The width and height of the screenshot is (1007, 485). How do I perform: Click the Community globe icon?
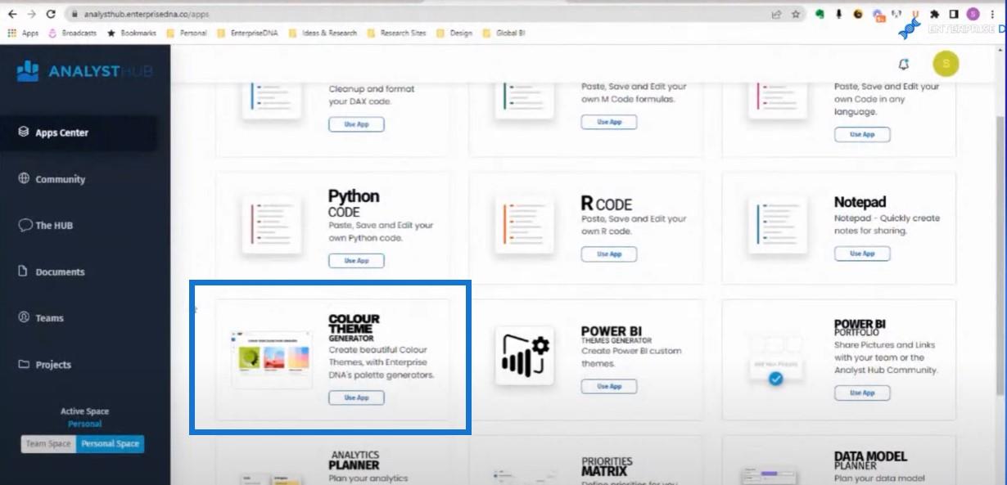coord(24,178)
